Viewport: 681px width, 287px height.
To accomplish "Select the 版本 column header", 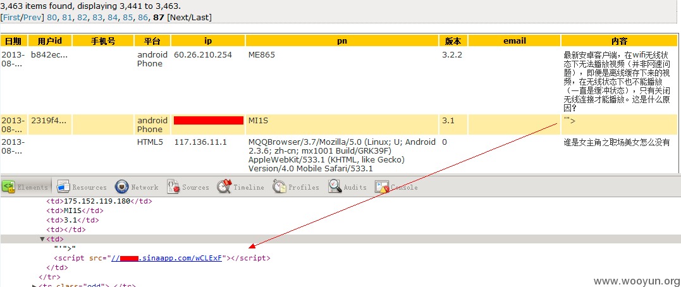I will click(x=453, y=41).
